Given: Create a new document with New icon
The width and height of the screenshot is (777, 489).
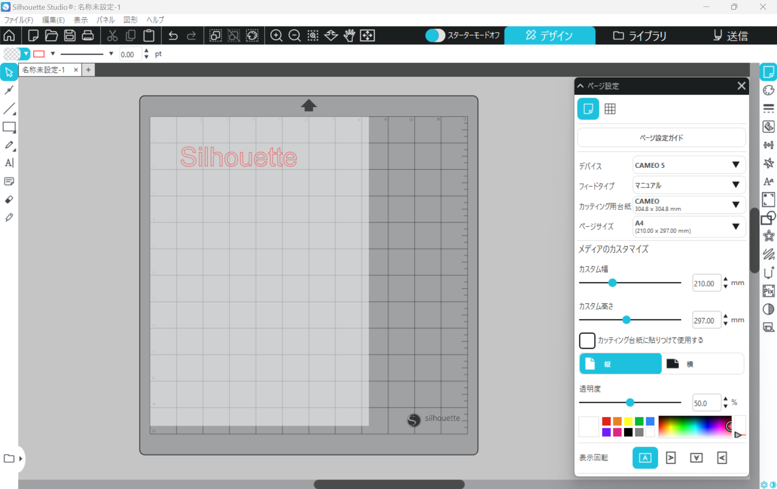Looking at the screenshot, I should (x=33, y=36).
